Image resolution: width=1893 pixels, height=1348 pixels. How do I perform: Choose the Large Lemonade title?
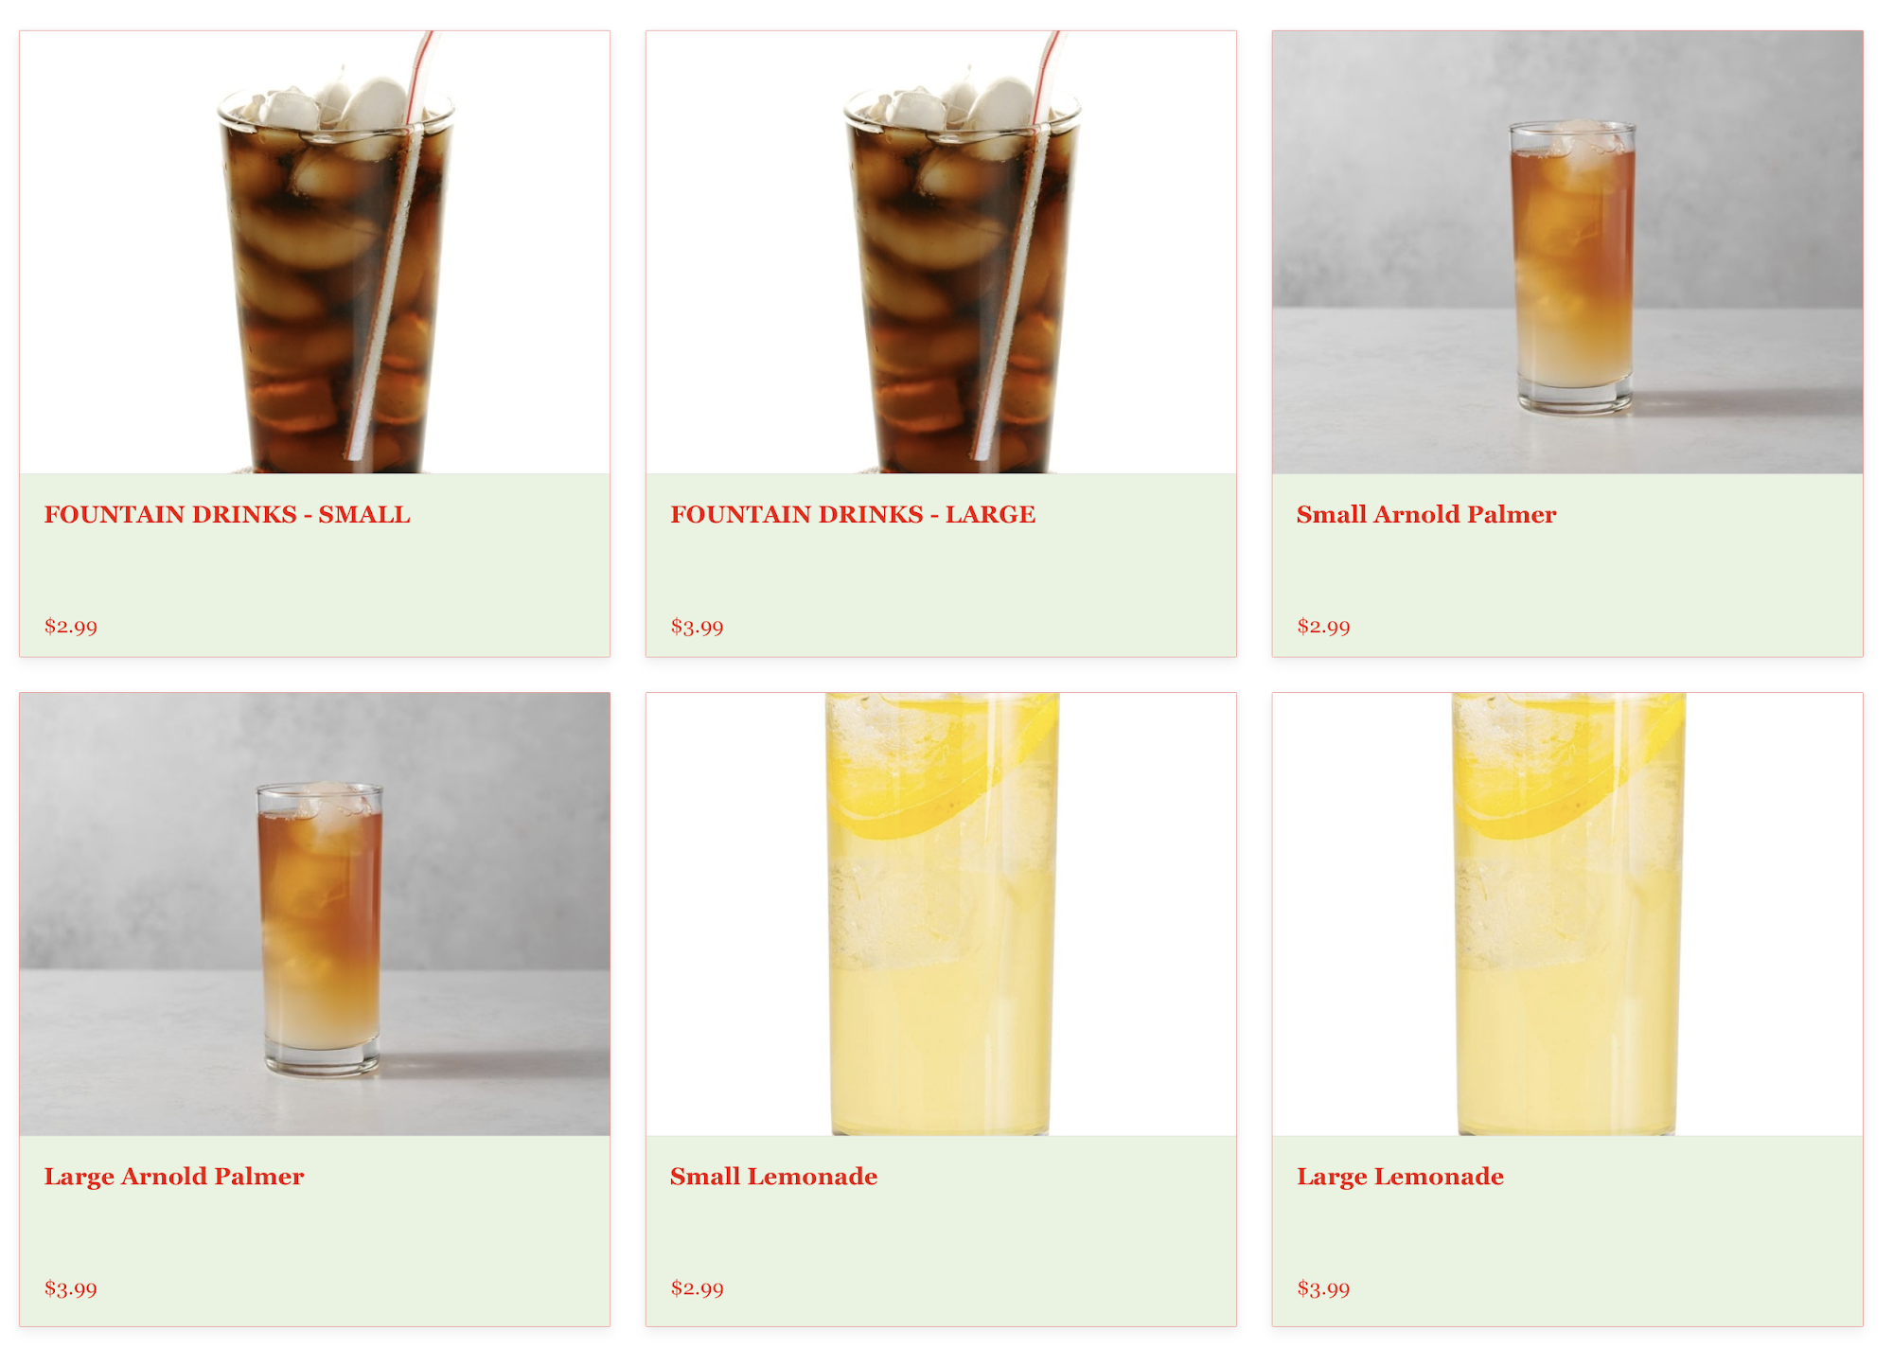point(1400,1177)
